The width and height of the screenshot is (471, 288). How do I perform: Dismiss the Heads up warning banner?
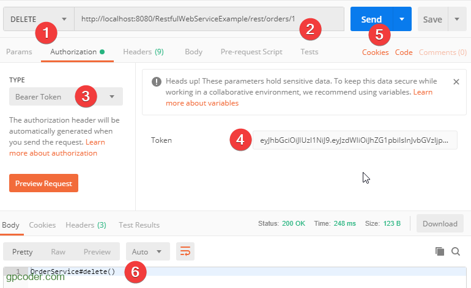point(456,81)
